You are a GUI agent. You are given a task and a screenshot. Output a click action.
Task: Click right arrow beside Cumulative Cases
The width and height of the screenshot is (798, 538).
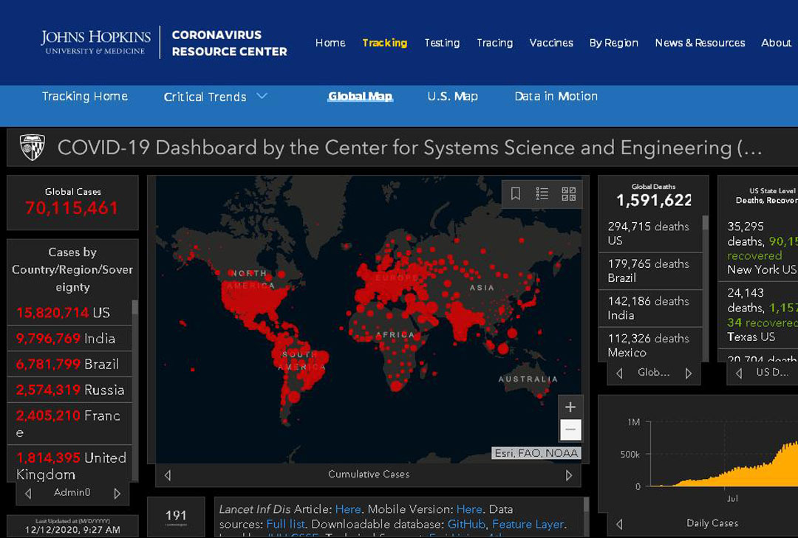pos(569,475)
